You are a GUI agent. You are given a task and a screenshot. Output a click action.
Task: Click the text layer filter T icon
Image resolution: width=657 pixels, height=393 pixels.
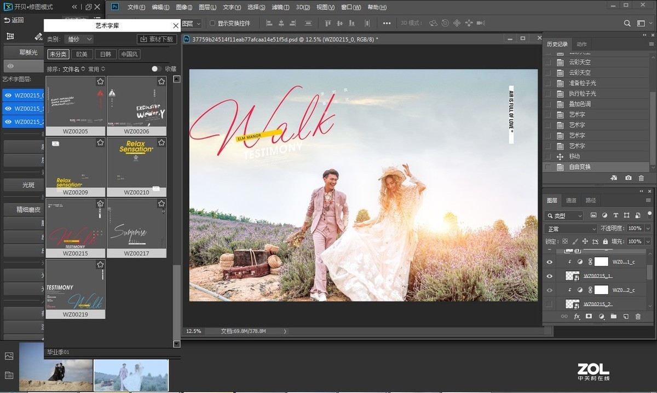click(615, 215)
